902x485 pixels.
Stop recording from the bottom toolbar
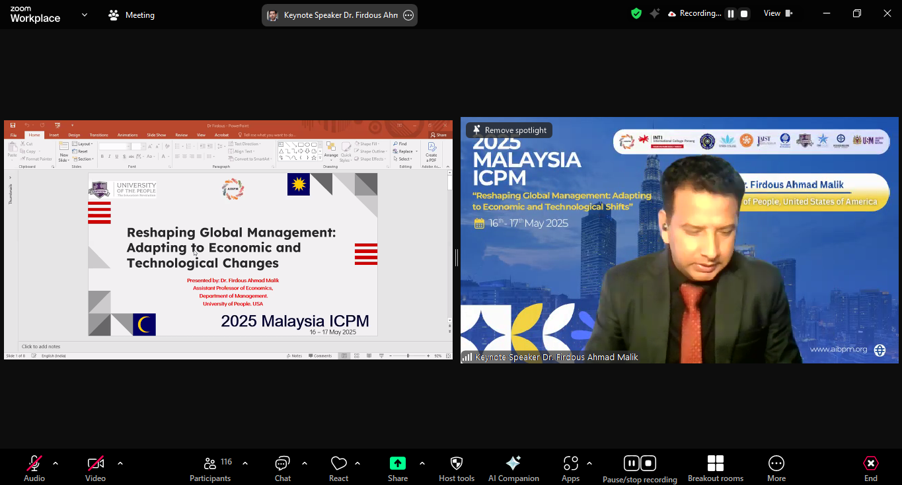[649, 463]
